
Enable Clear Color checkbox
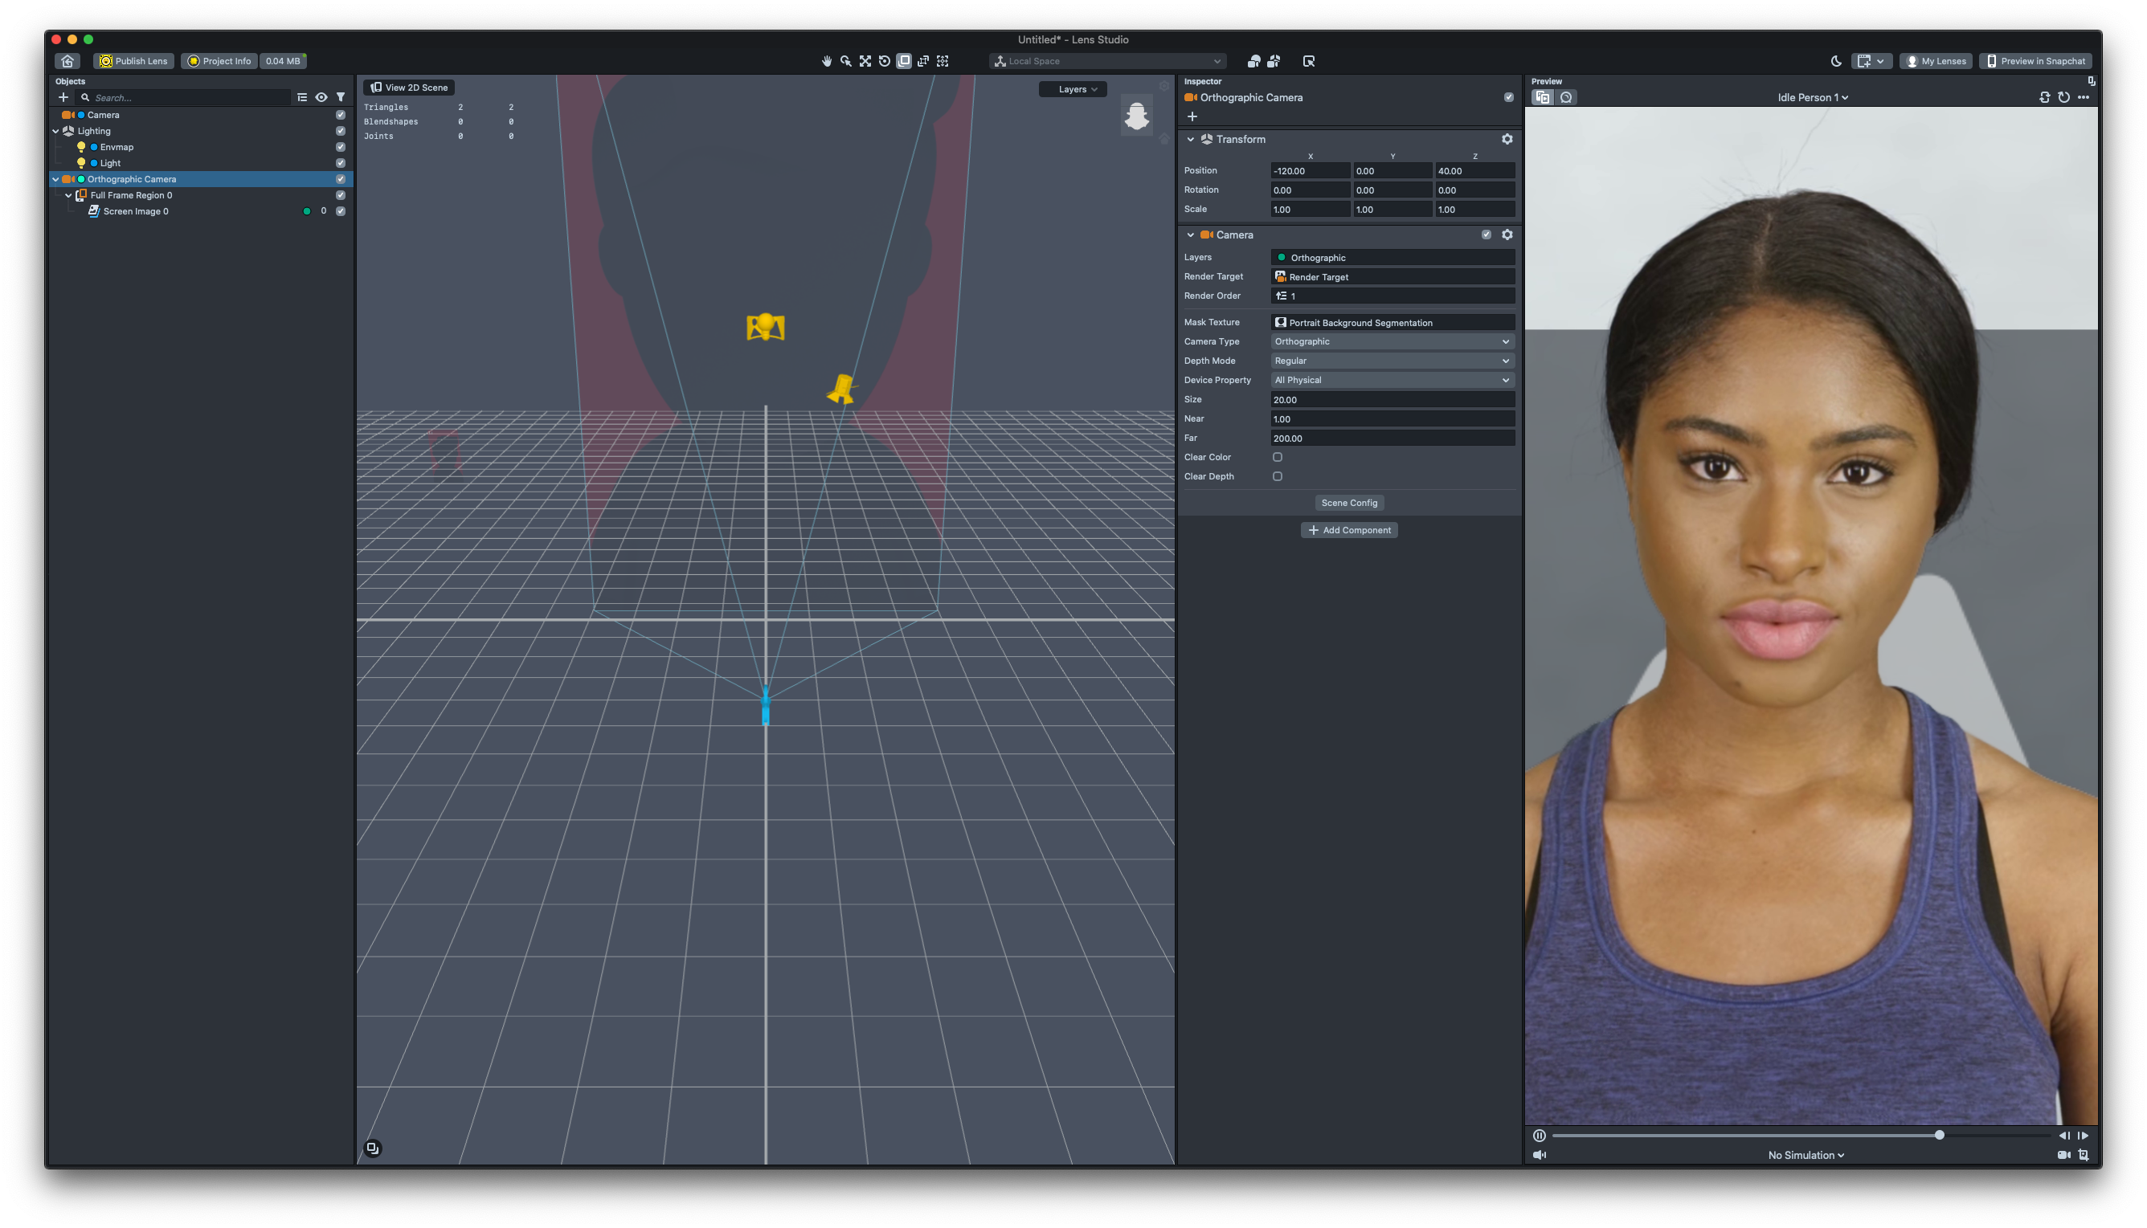(1278, 457)
